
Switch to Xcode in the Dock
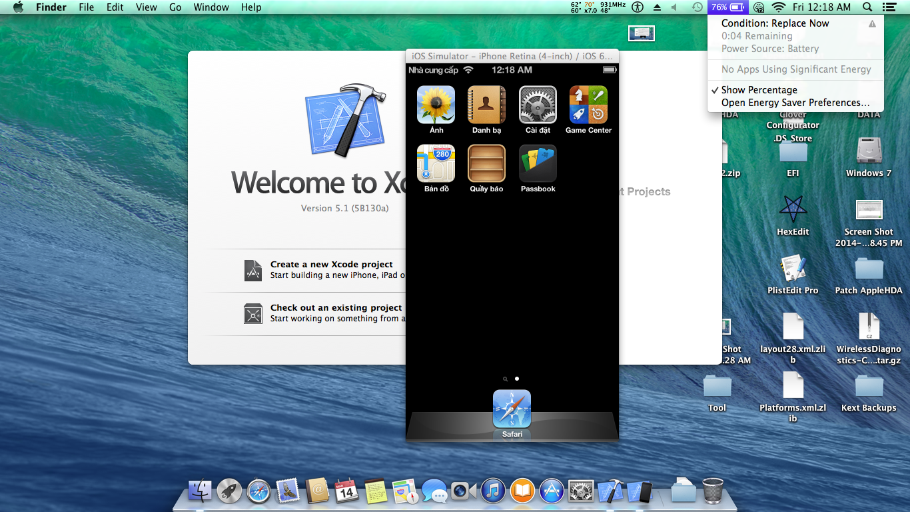[x=610, y=491]
